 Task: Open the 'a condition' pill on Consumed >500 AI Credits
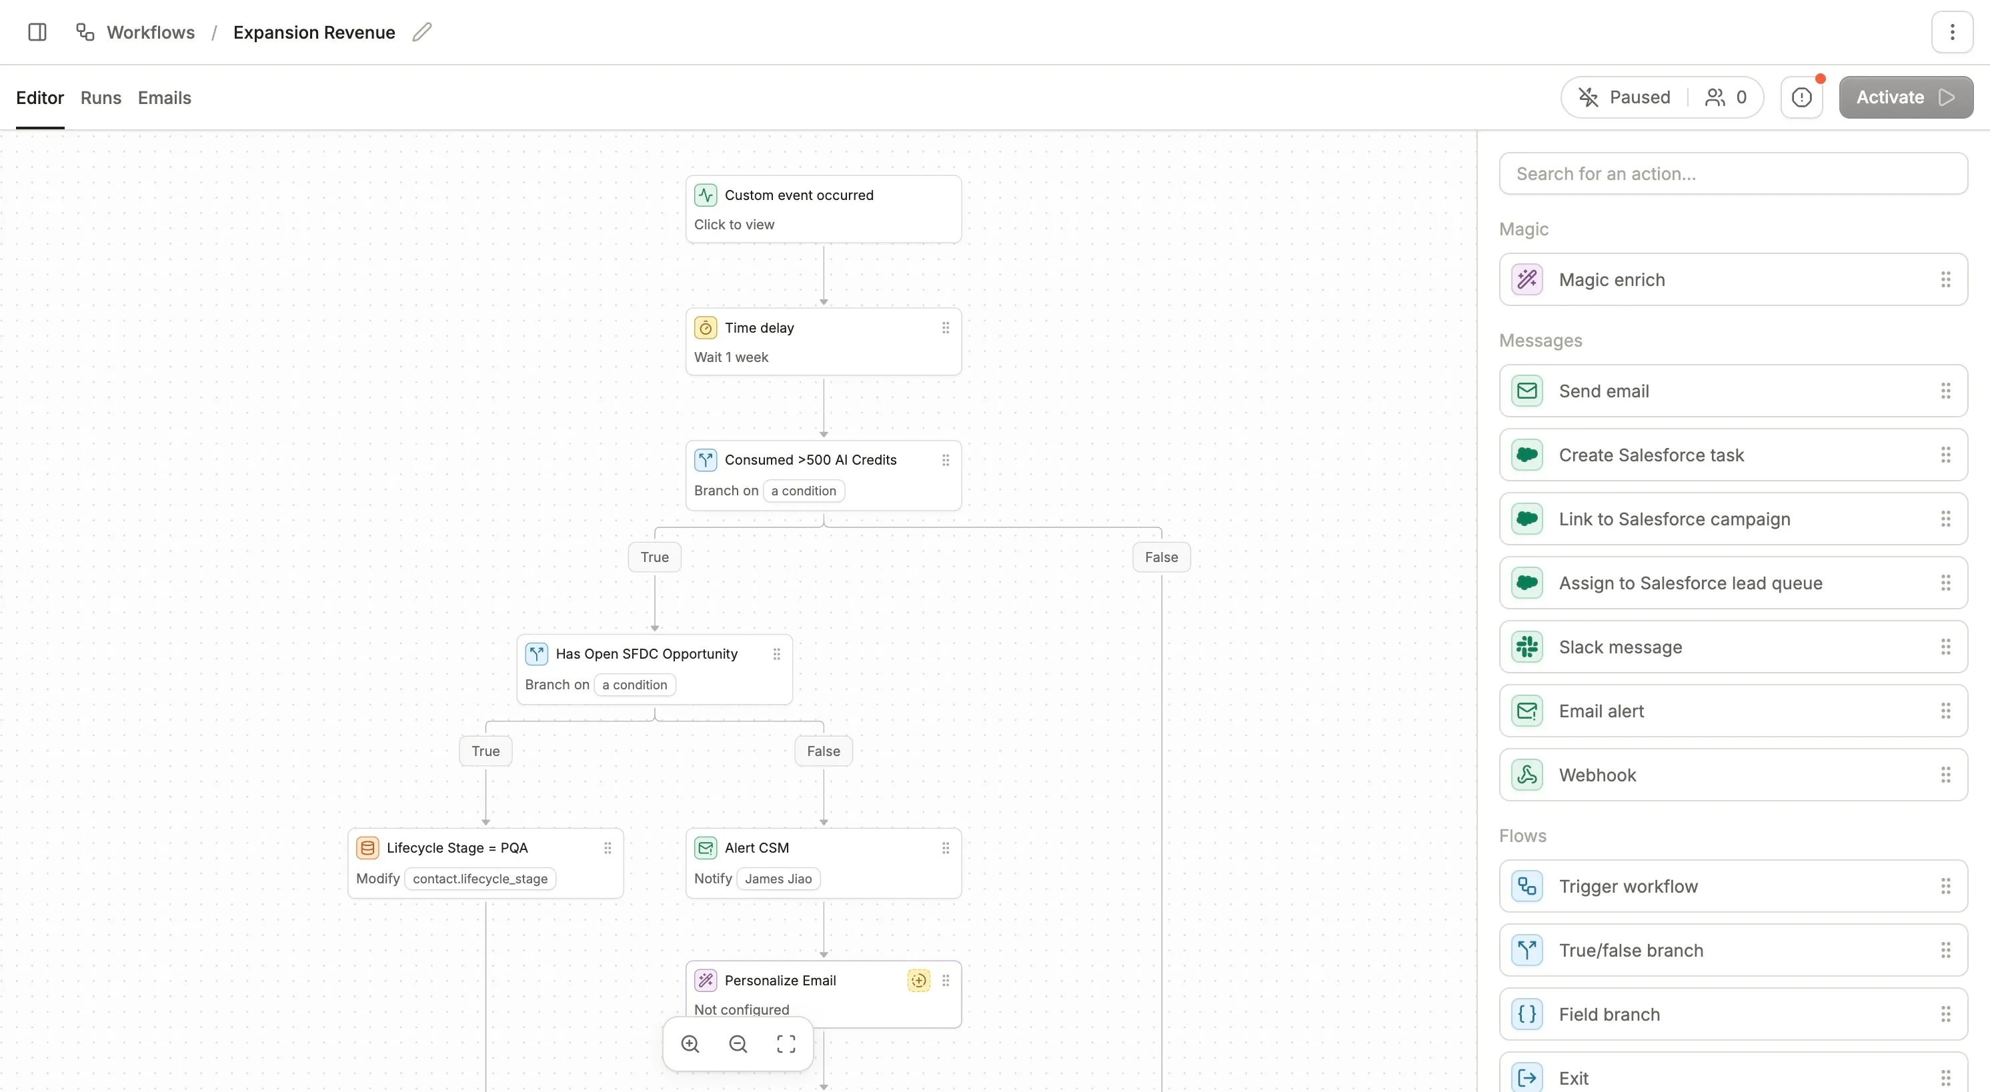coord(804,491)
